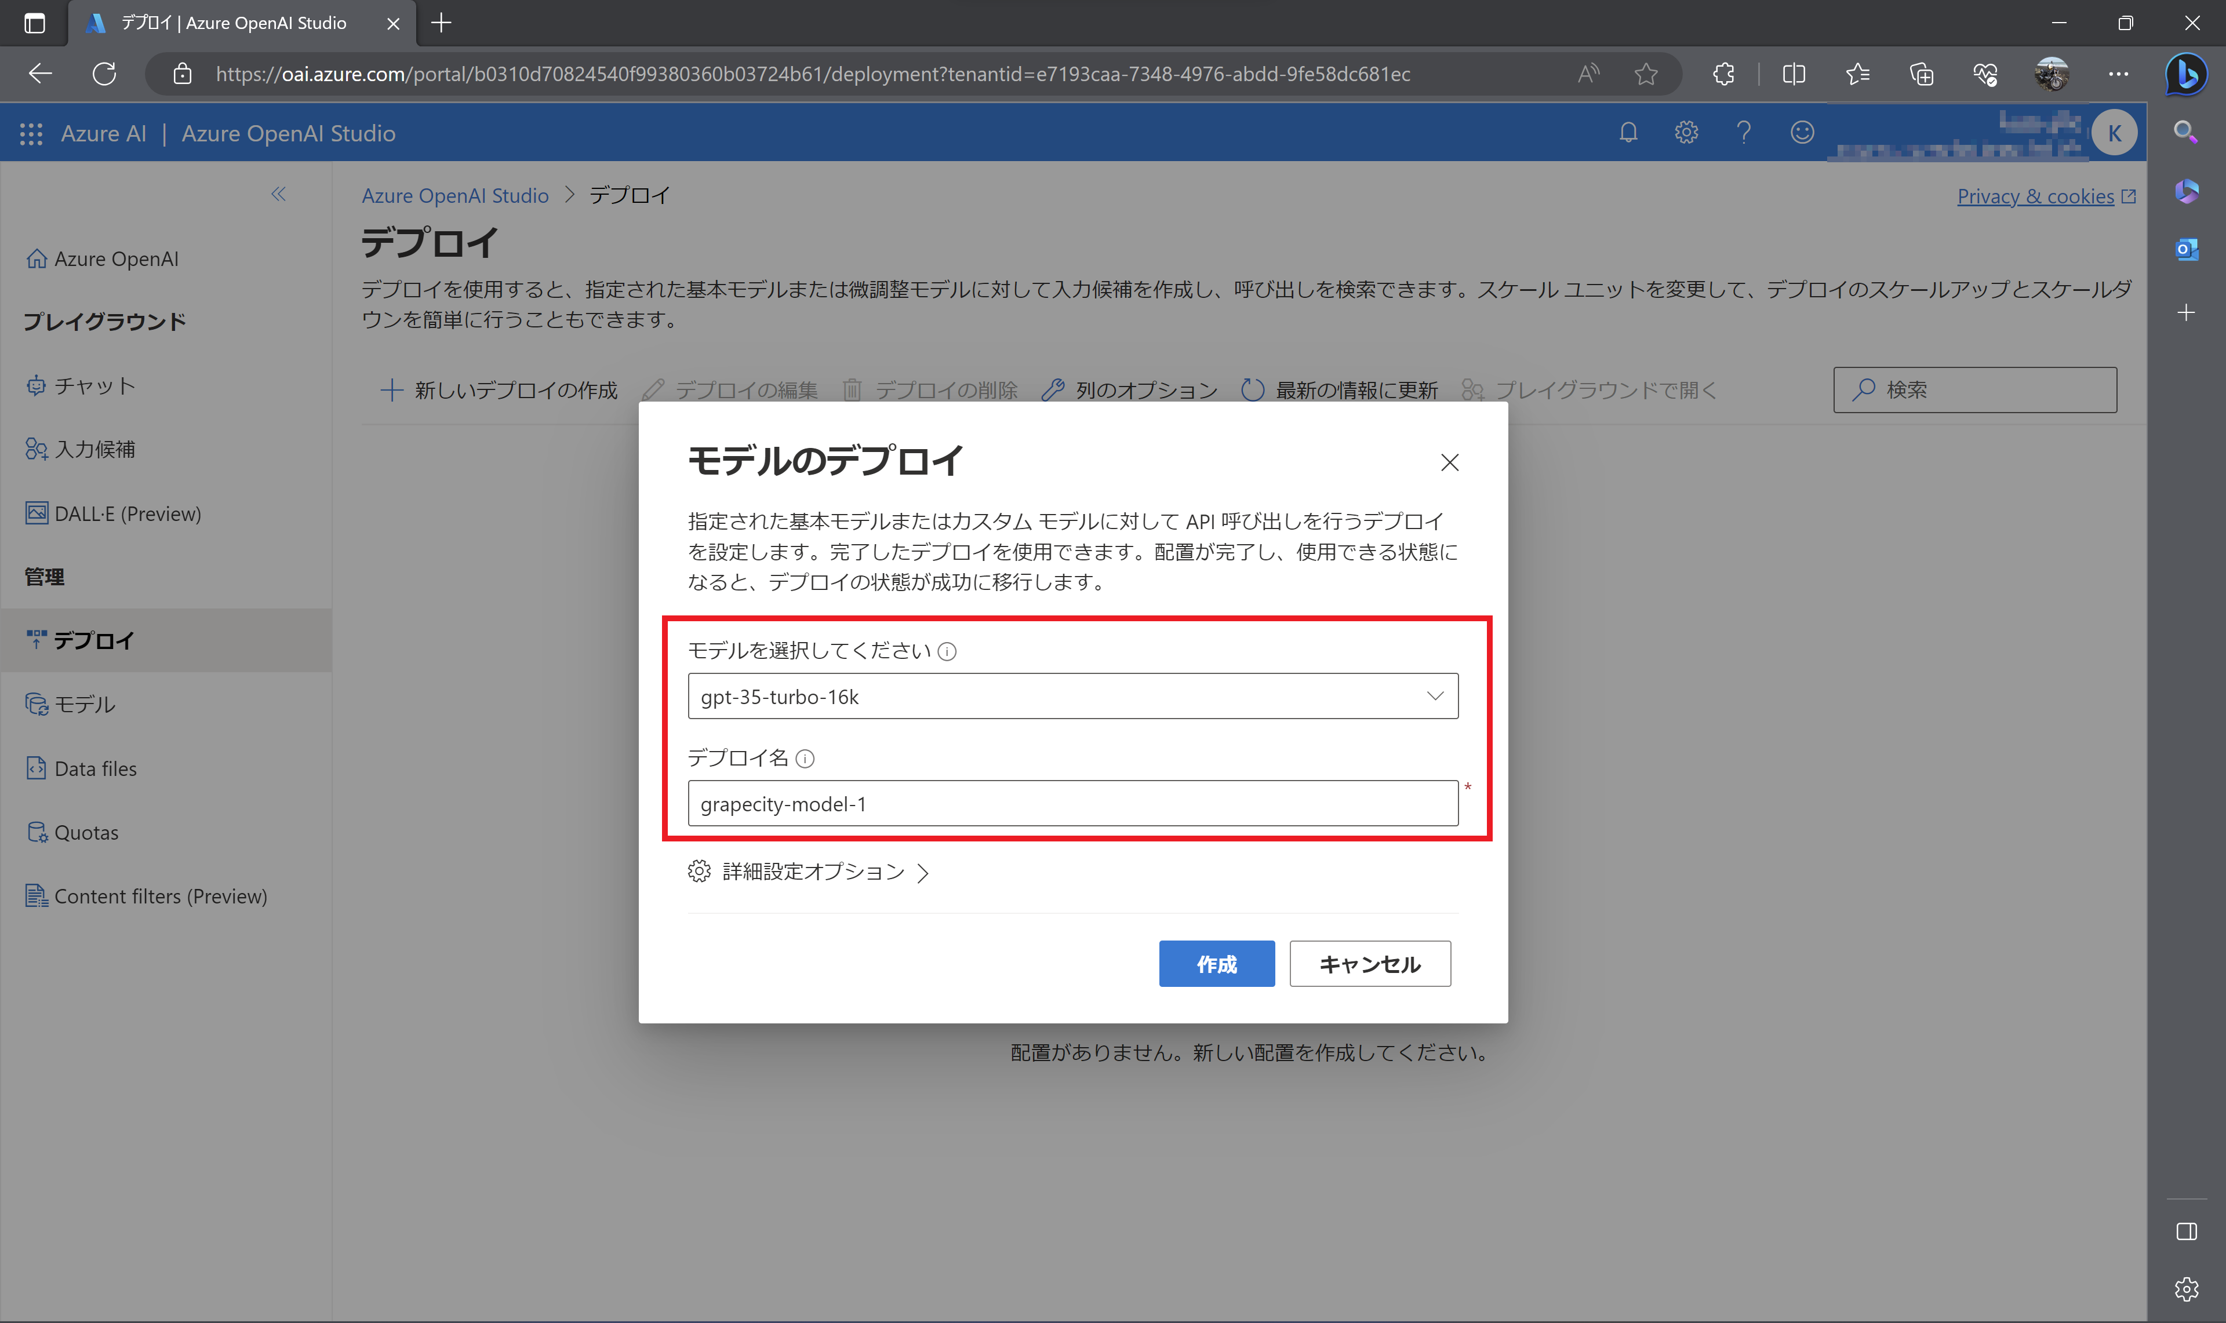Toggle Edge sidebar visibility button at bottom
Image resolution: width=2226 pixels, height=1323 pixels.
pyautogui.click(x=2186, y=1231)
